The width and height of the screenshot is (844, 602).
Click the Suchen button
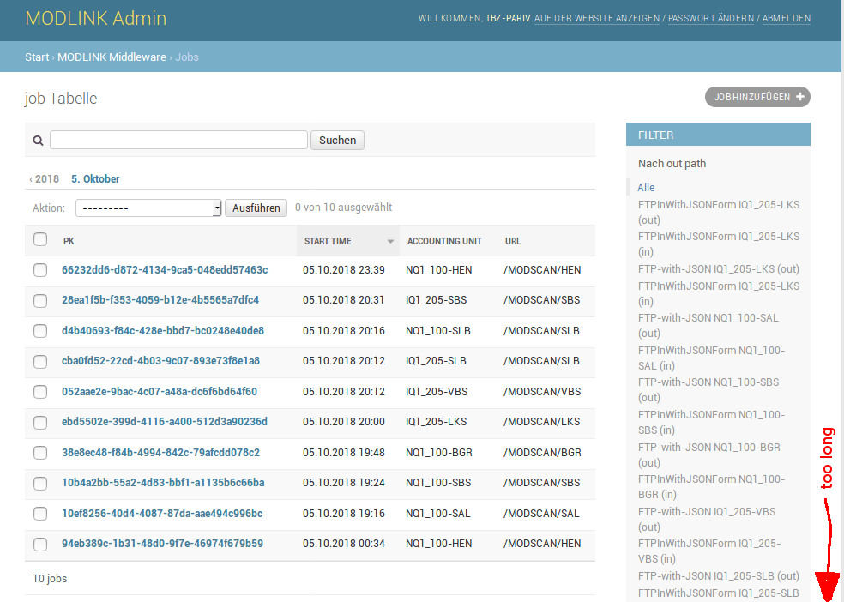[x=336, y=139]
